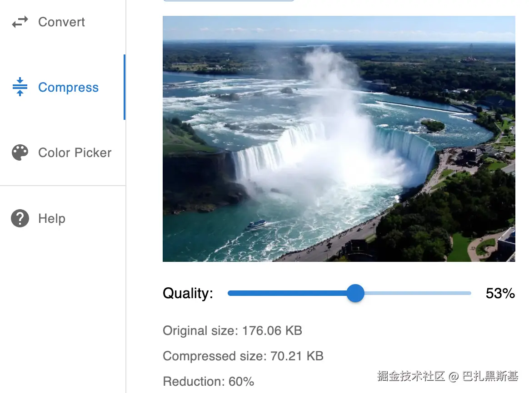
Task: Click the Compress arrows icon
Action: 20,87
